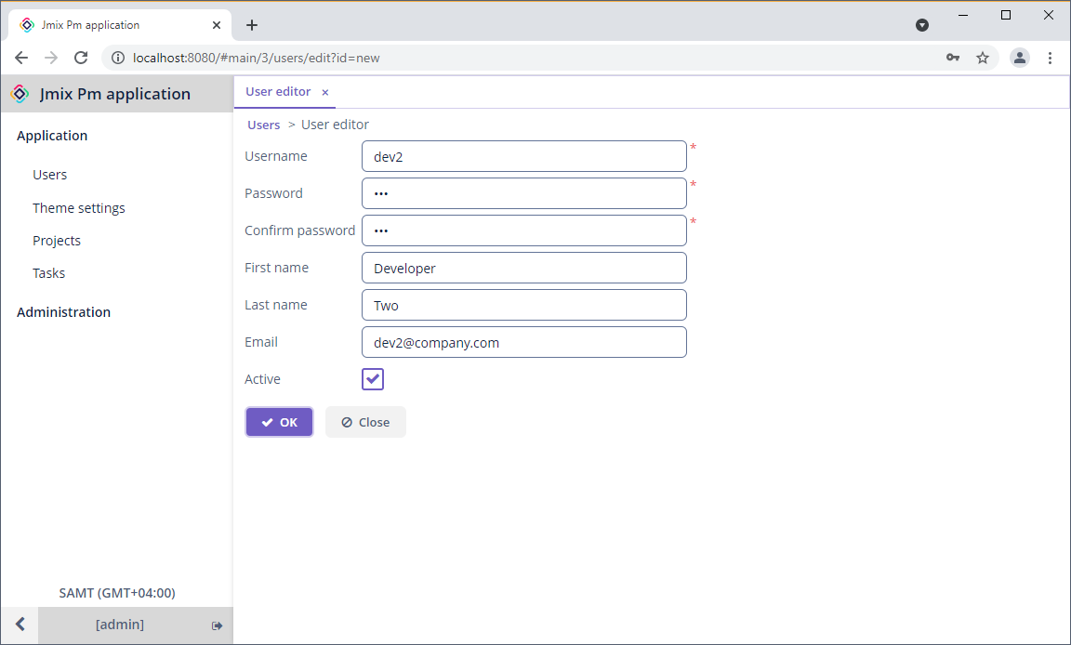Open the site information icon in the address bar
This screenshot has width=1071, height=645.
[x=118, y=58]
